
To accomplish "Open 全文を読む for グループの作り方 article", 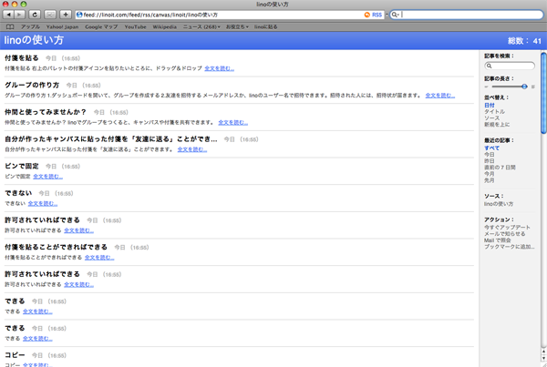I will (440, 95).
